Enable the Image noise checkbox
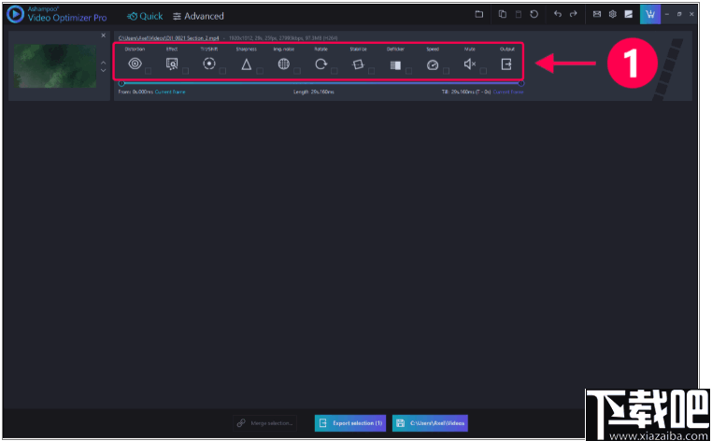712x441 pixels. pos(297,71)
